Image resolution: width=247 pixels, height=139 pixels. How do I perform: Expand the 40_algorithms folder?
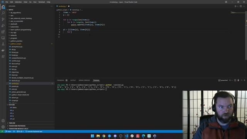pyautogui.click(x=15, y=13)
